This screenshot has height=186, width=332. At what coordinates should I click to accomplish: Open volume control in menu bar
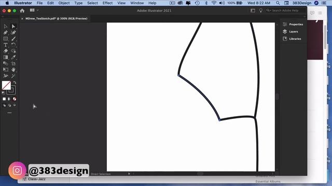click(x=222, y=3)
